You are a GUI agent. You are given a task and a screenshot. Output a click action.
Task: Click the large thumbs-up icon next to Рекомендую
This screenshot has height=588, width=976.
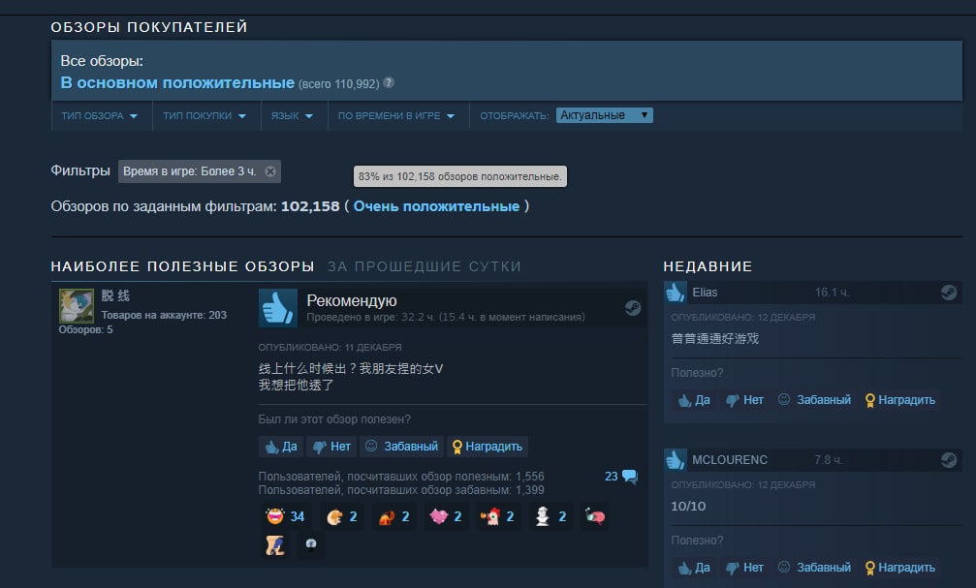277,308
